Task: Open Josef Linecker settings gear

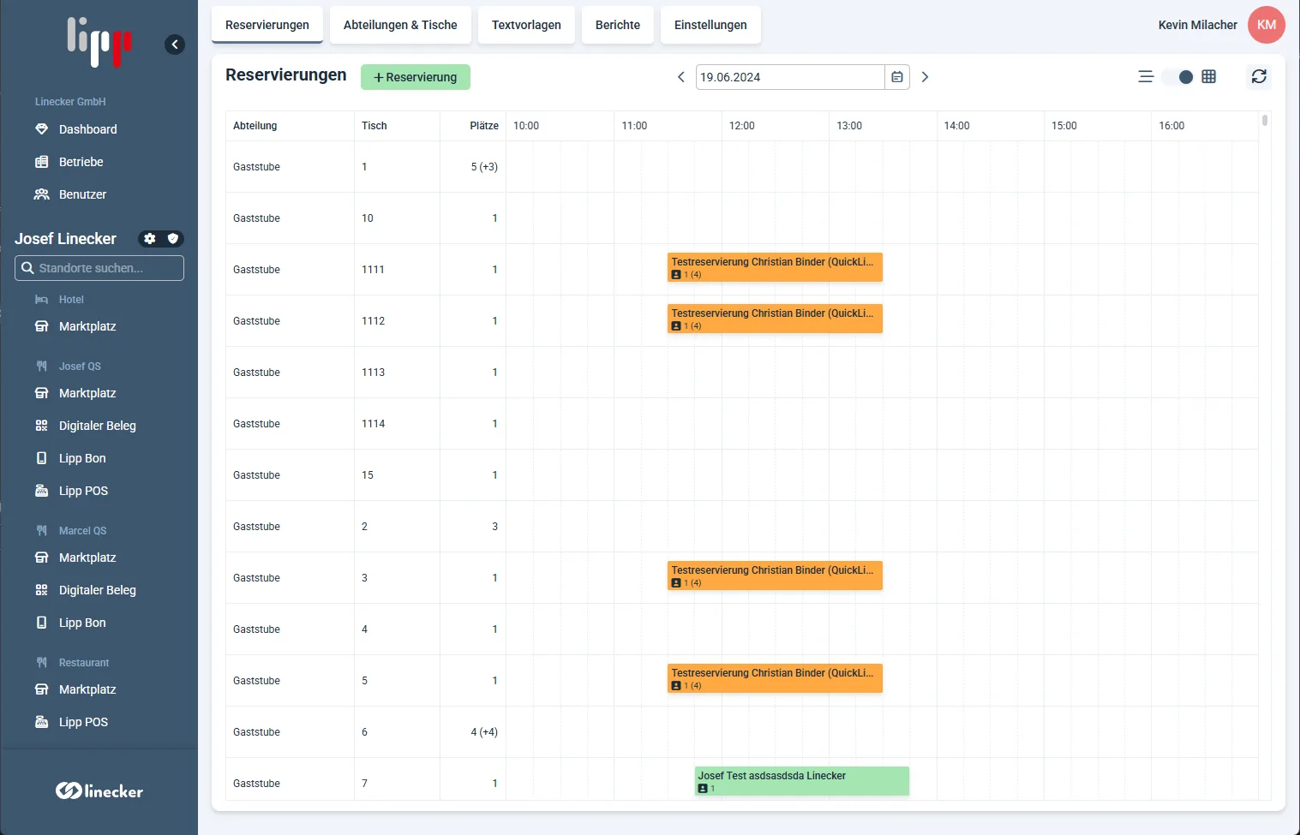Action: point(150,239)
